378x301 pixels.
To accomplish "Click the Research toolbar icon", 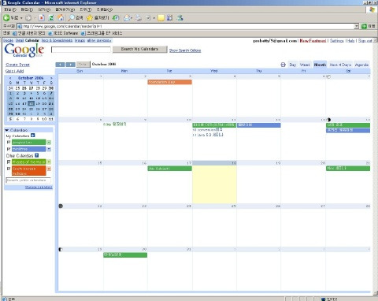I will 170,18.
